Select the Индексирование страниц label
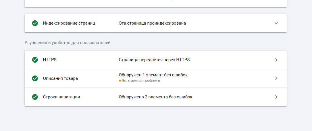 [69, 23]
